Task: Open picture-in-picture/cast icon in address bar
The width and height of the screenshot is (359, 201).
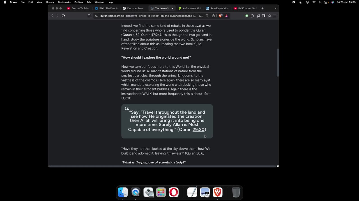Action: (201, 16)
